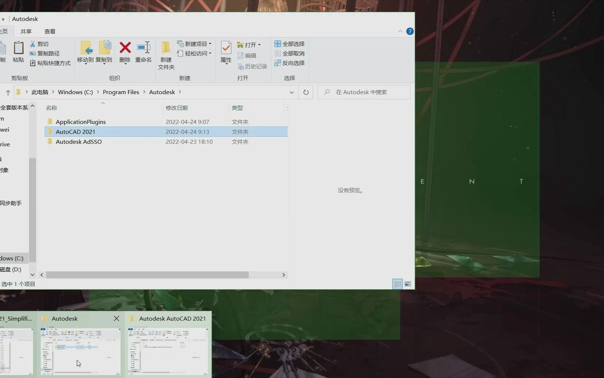Image resolution: width=604 pixels, height=378 pixels.
Task: Open the address bar history dropdown
Action: click(x=291, y=92)
